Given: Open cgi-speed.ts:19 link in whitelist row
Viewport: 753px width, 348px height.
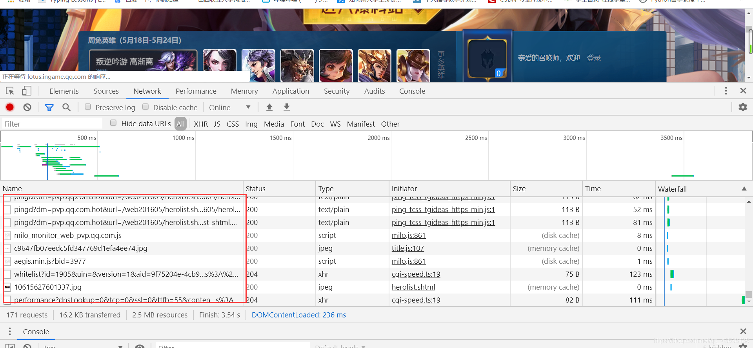Looking at the screenshot, I should tap(416, 274).
